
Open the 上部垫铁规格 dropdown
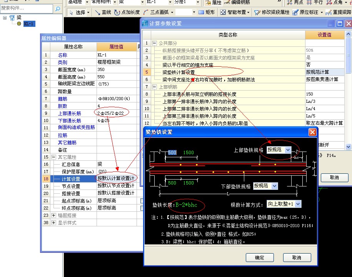click(288, 150)
